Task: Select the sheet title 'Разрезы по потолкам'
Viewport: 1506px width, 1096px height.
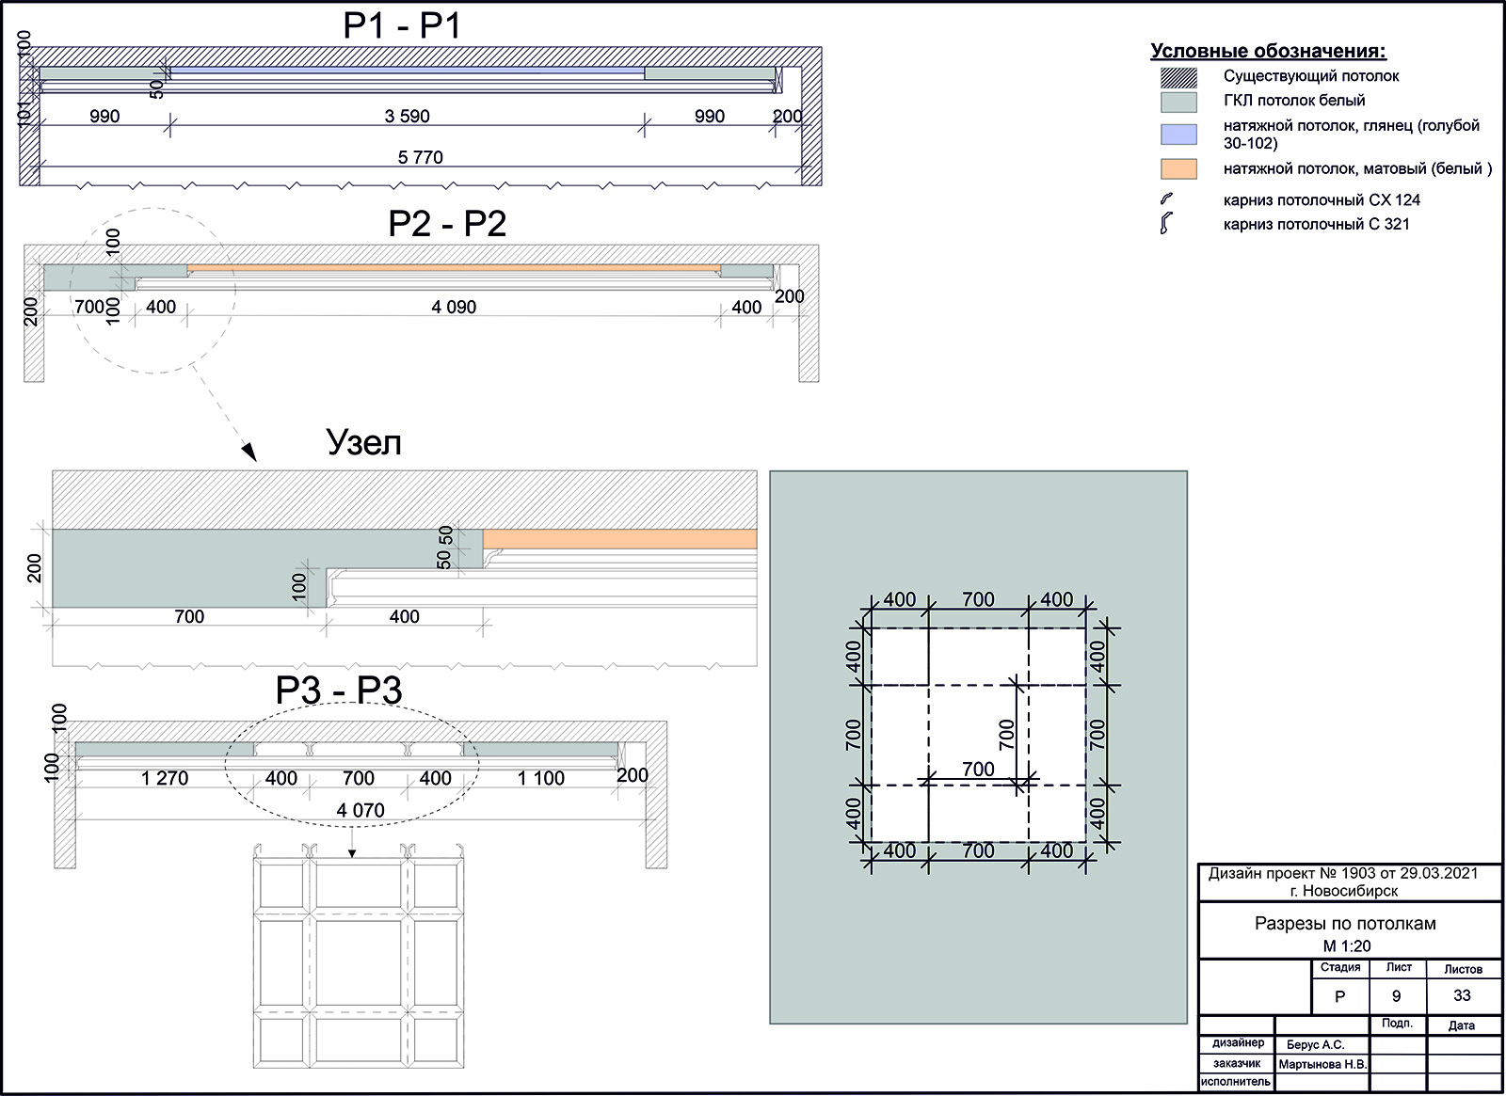Action: 1345,924
